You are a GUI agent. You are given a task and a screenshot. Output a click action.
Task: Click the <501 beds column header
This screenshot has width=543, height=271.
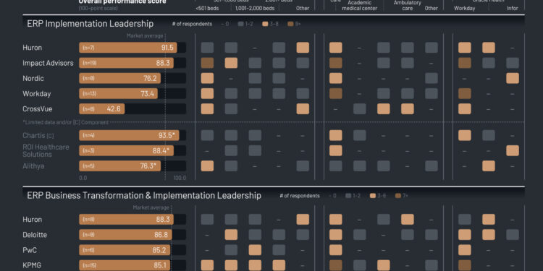(x=207, y=8)
